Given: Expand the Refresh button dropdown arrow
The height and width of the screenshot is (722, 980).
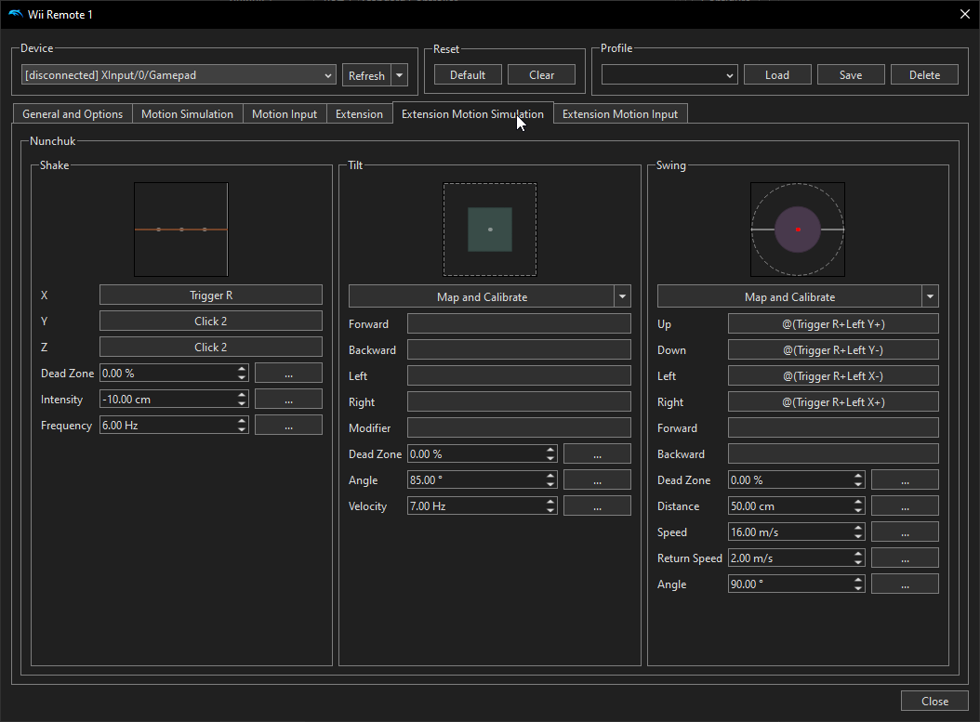Looking at the screenshot, I should 400,75.
